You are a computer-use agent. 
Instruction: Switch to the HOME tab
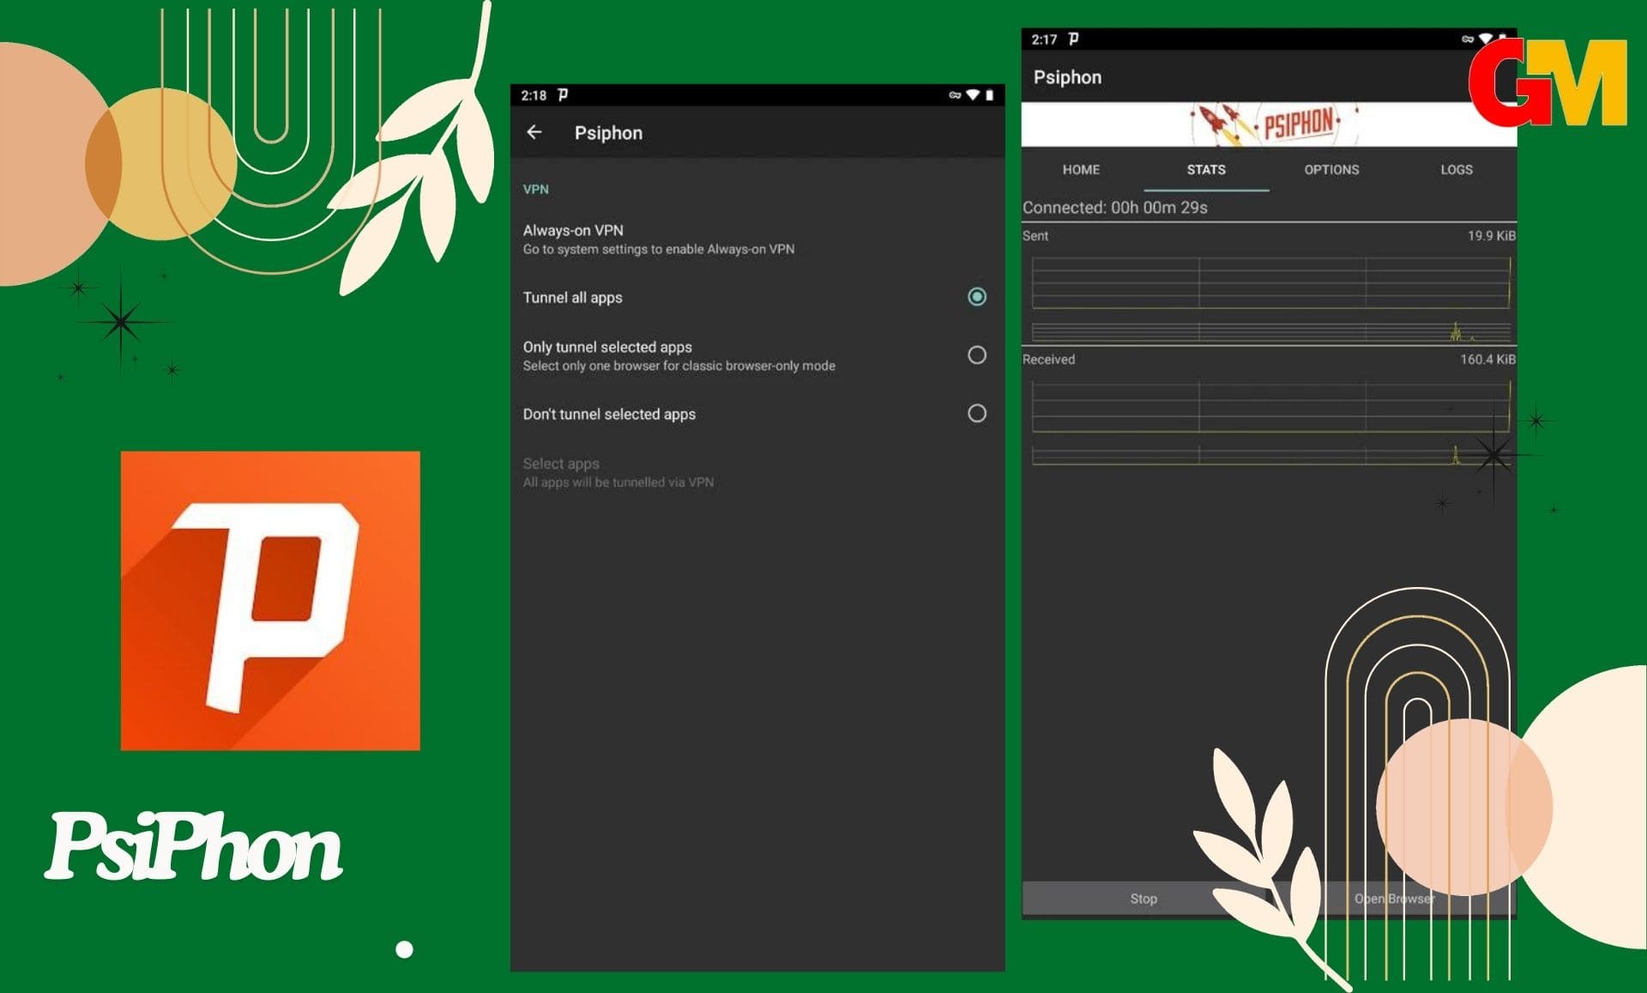1081,170
